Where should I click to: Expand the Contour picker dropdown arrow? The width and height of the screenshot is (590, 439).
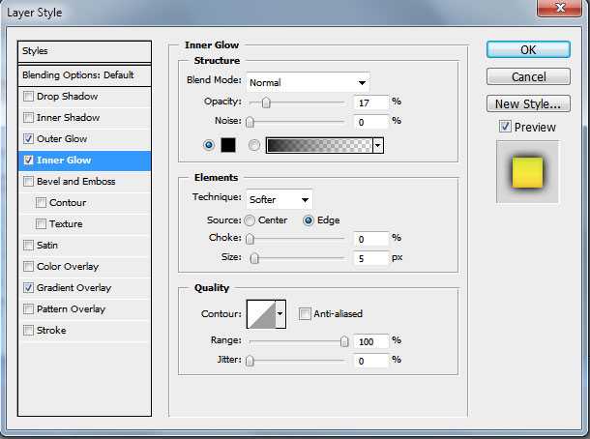coord(280,313)
